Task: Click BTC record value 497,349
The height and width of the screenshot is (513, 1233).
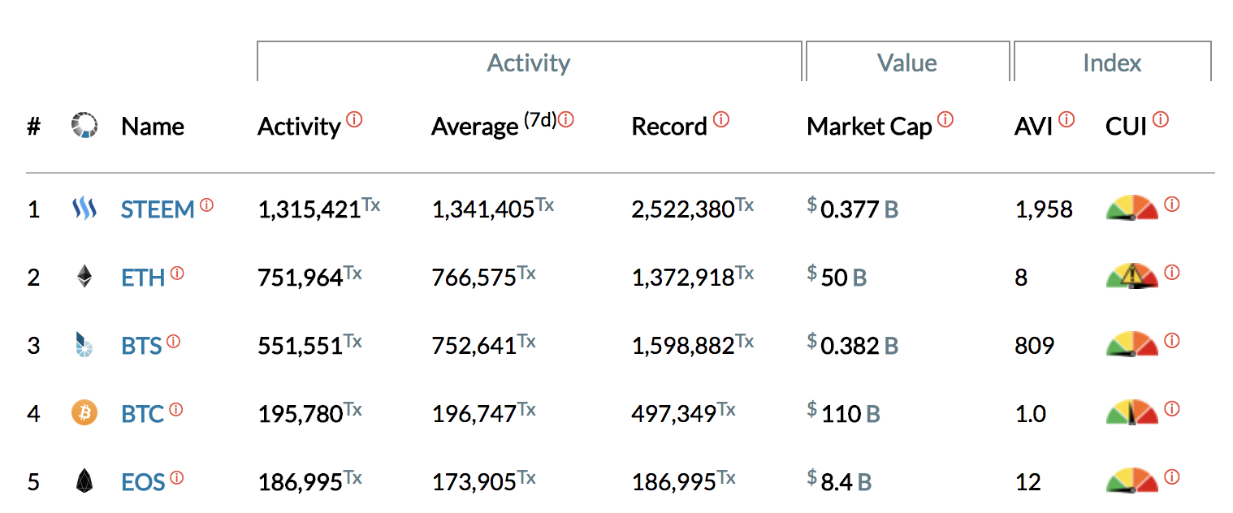Action: 673,415
